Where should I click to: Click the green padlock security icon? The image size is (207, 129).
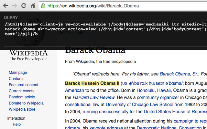pyautogui.click(x=43, y=6)
